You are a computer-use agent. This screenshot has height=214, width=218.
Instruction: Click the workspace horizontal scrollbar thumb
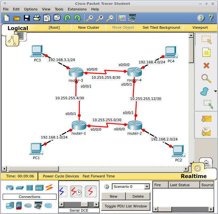click(34, 169)
